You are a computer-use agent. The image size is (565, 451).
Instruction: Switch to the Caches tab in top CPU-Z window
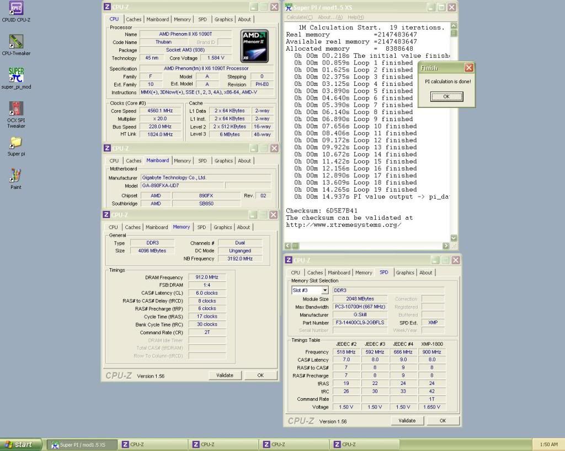pos(133,19)
